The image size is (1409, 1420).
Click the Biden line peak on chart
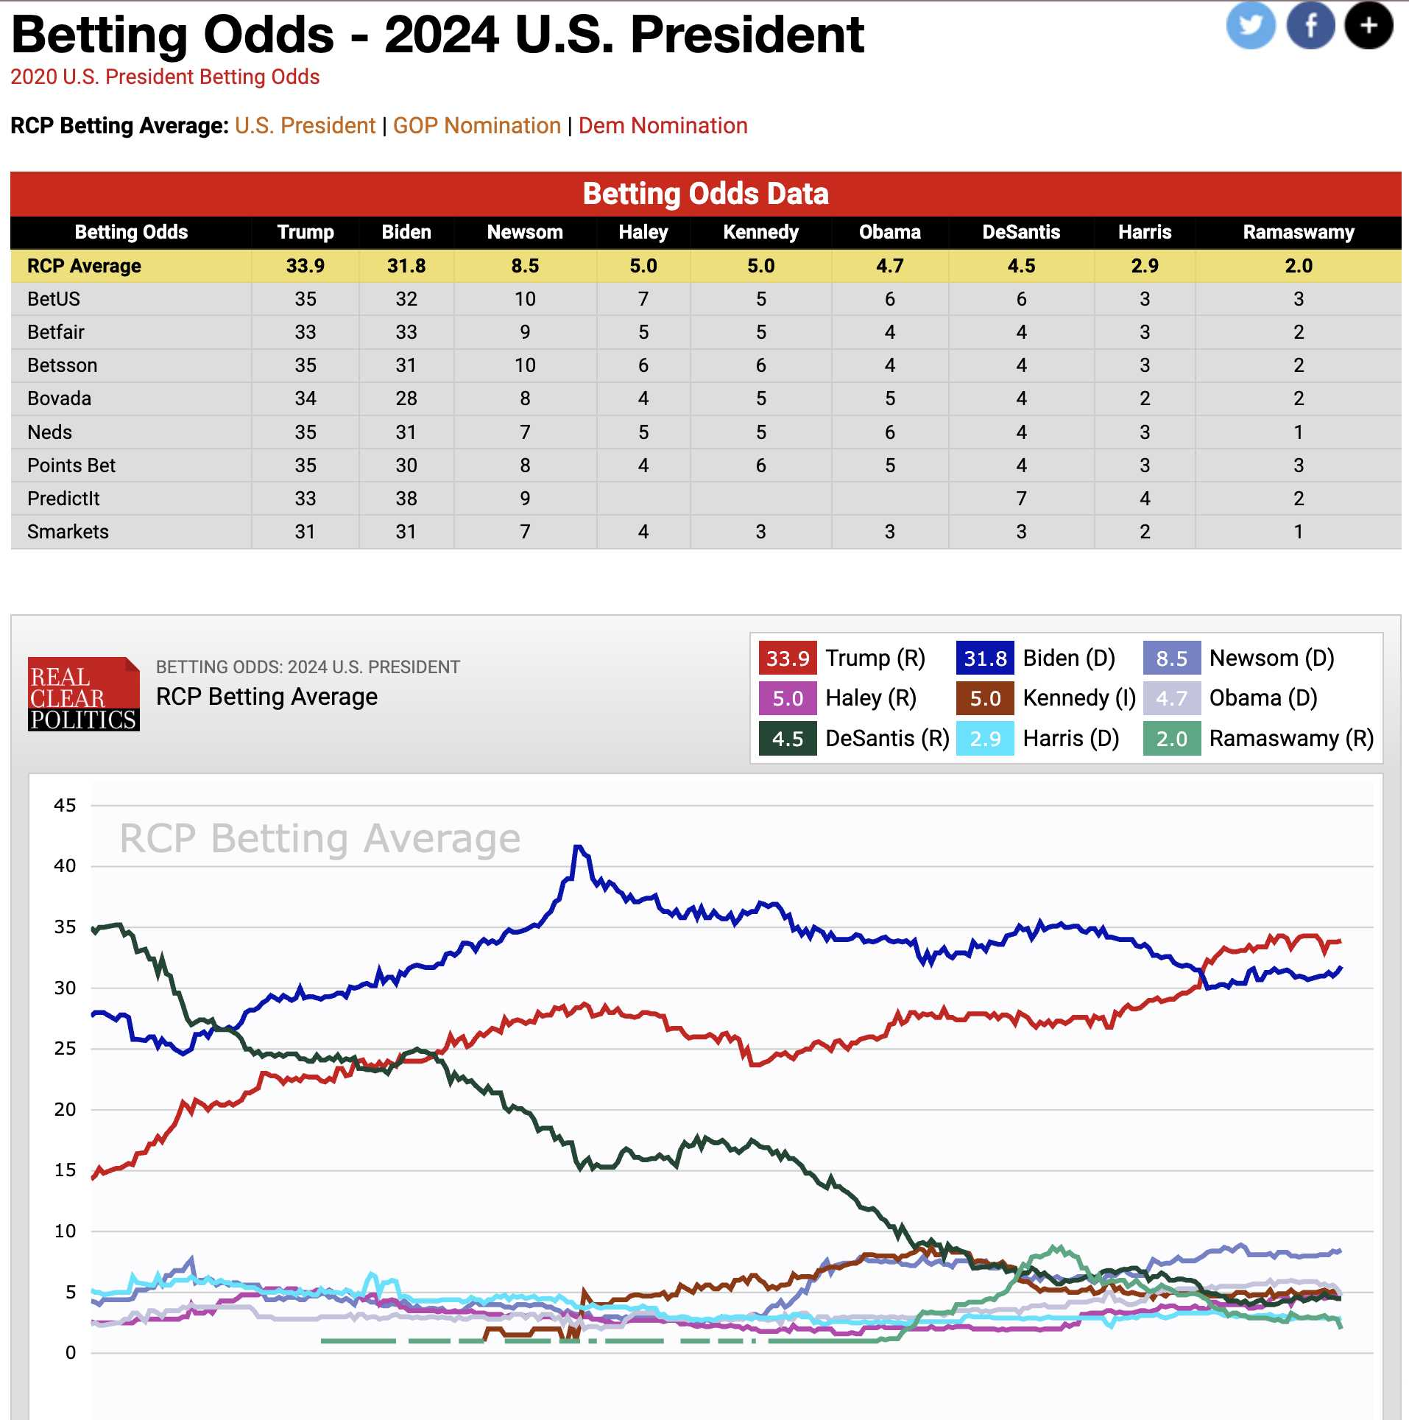(x=579, y=847)
